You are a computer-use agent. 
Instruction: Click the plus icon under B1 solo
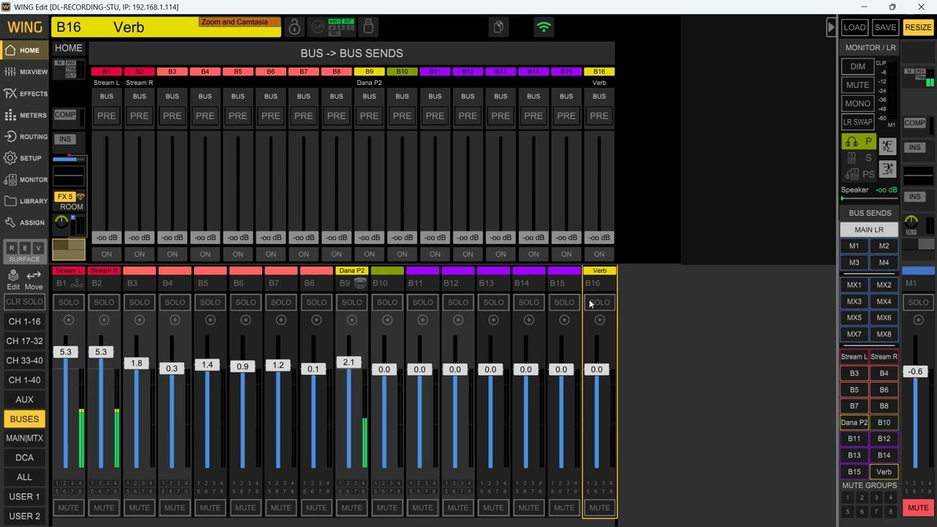point(68,320)
